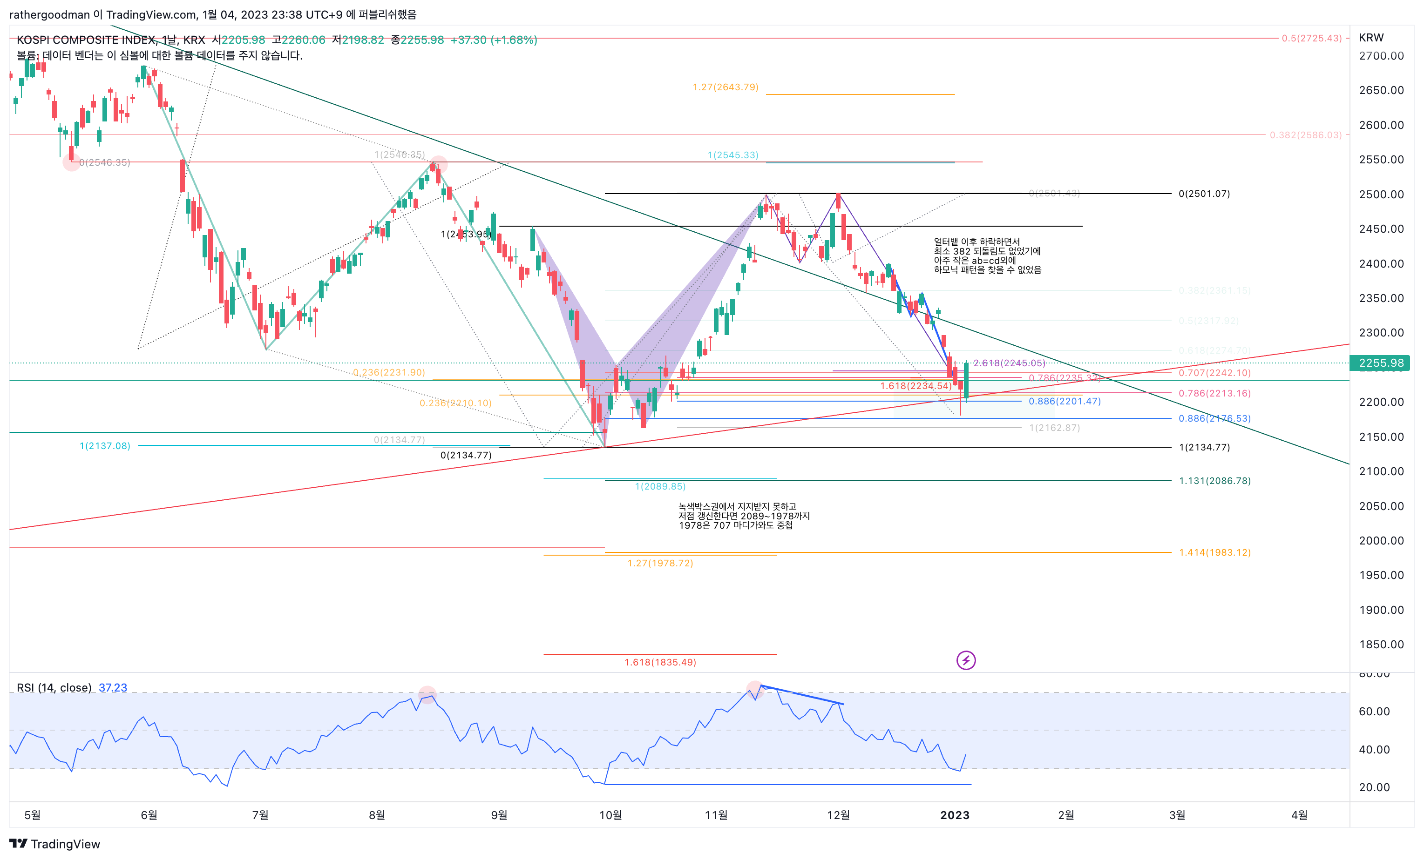The width and height of the screenshot is (1424, 860).
Task: Click the 12월 label on time axis
Action: [838, 815]
